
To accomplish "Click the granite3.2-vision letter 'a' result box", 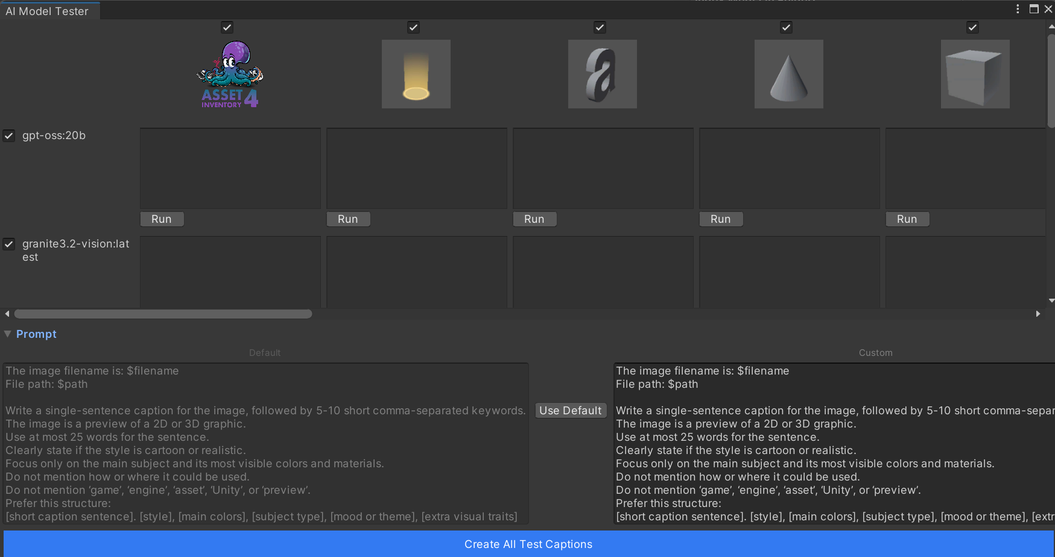I will pyautogui.click(x=603, y=272).
